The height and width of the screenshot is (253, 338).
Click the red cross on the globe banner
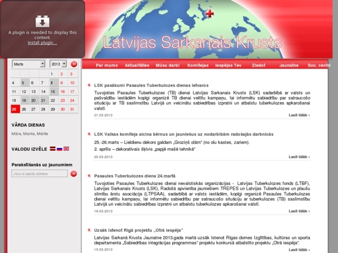click(x=210, y=14)
